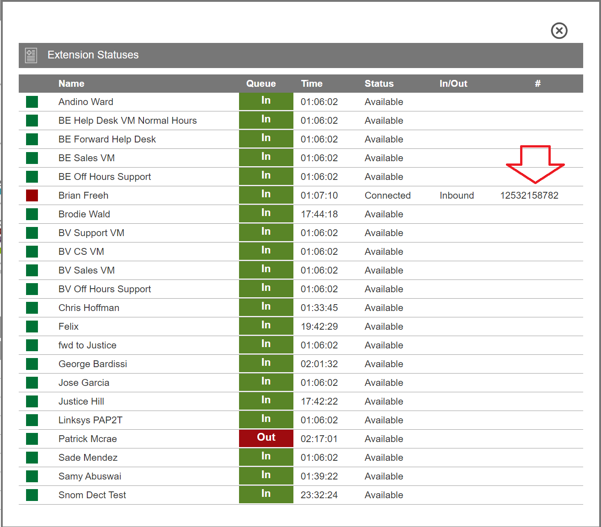The height and width of the screenshot is (527, 601).
Task: Click the Extension Statuses title text
Action: 93,55
